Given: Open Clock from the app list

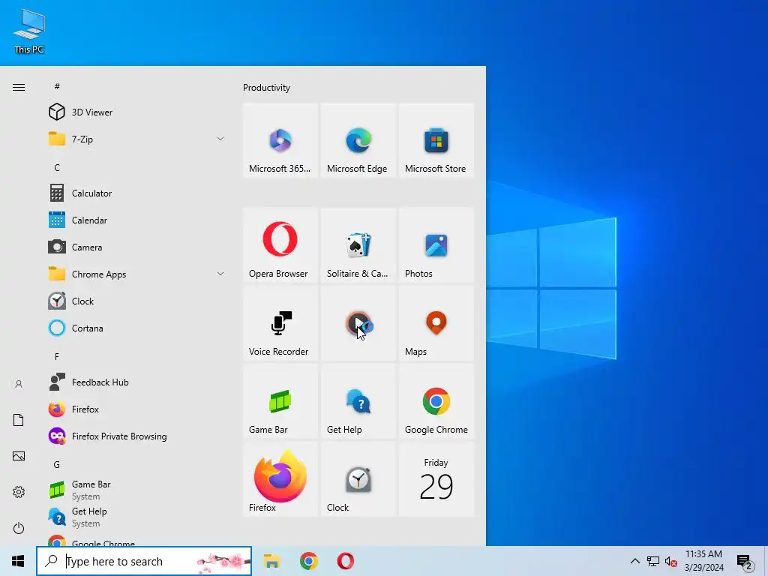Looking at the screenshot, I should [x=137, y=301].
